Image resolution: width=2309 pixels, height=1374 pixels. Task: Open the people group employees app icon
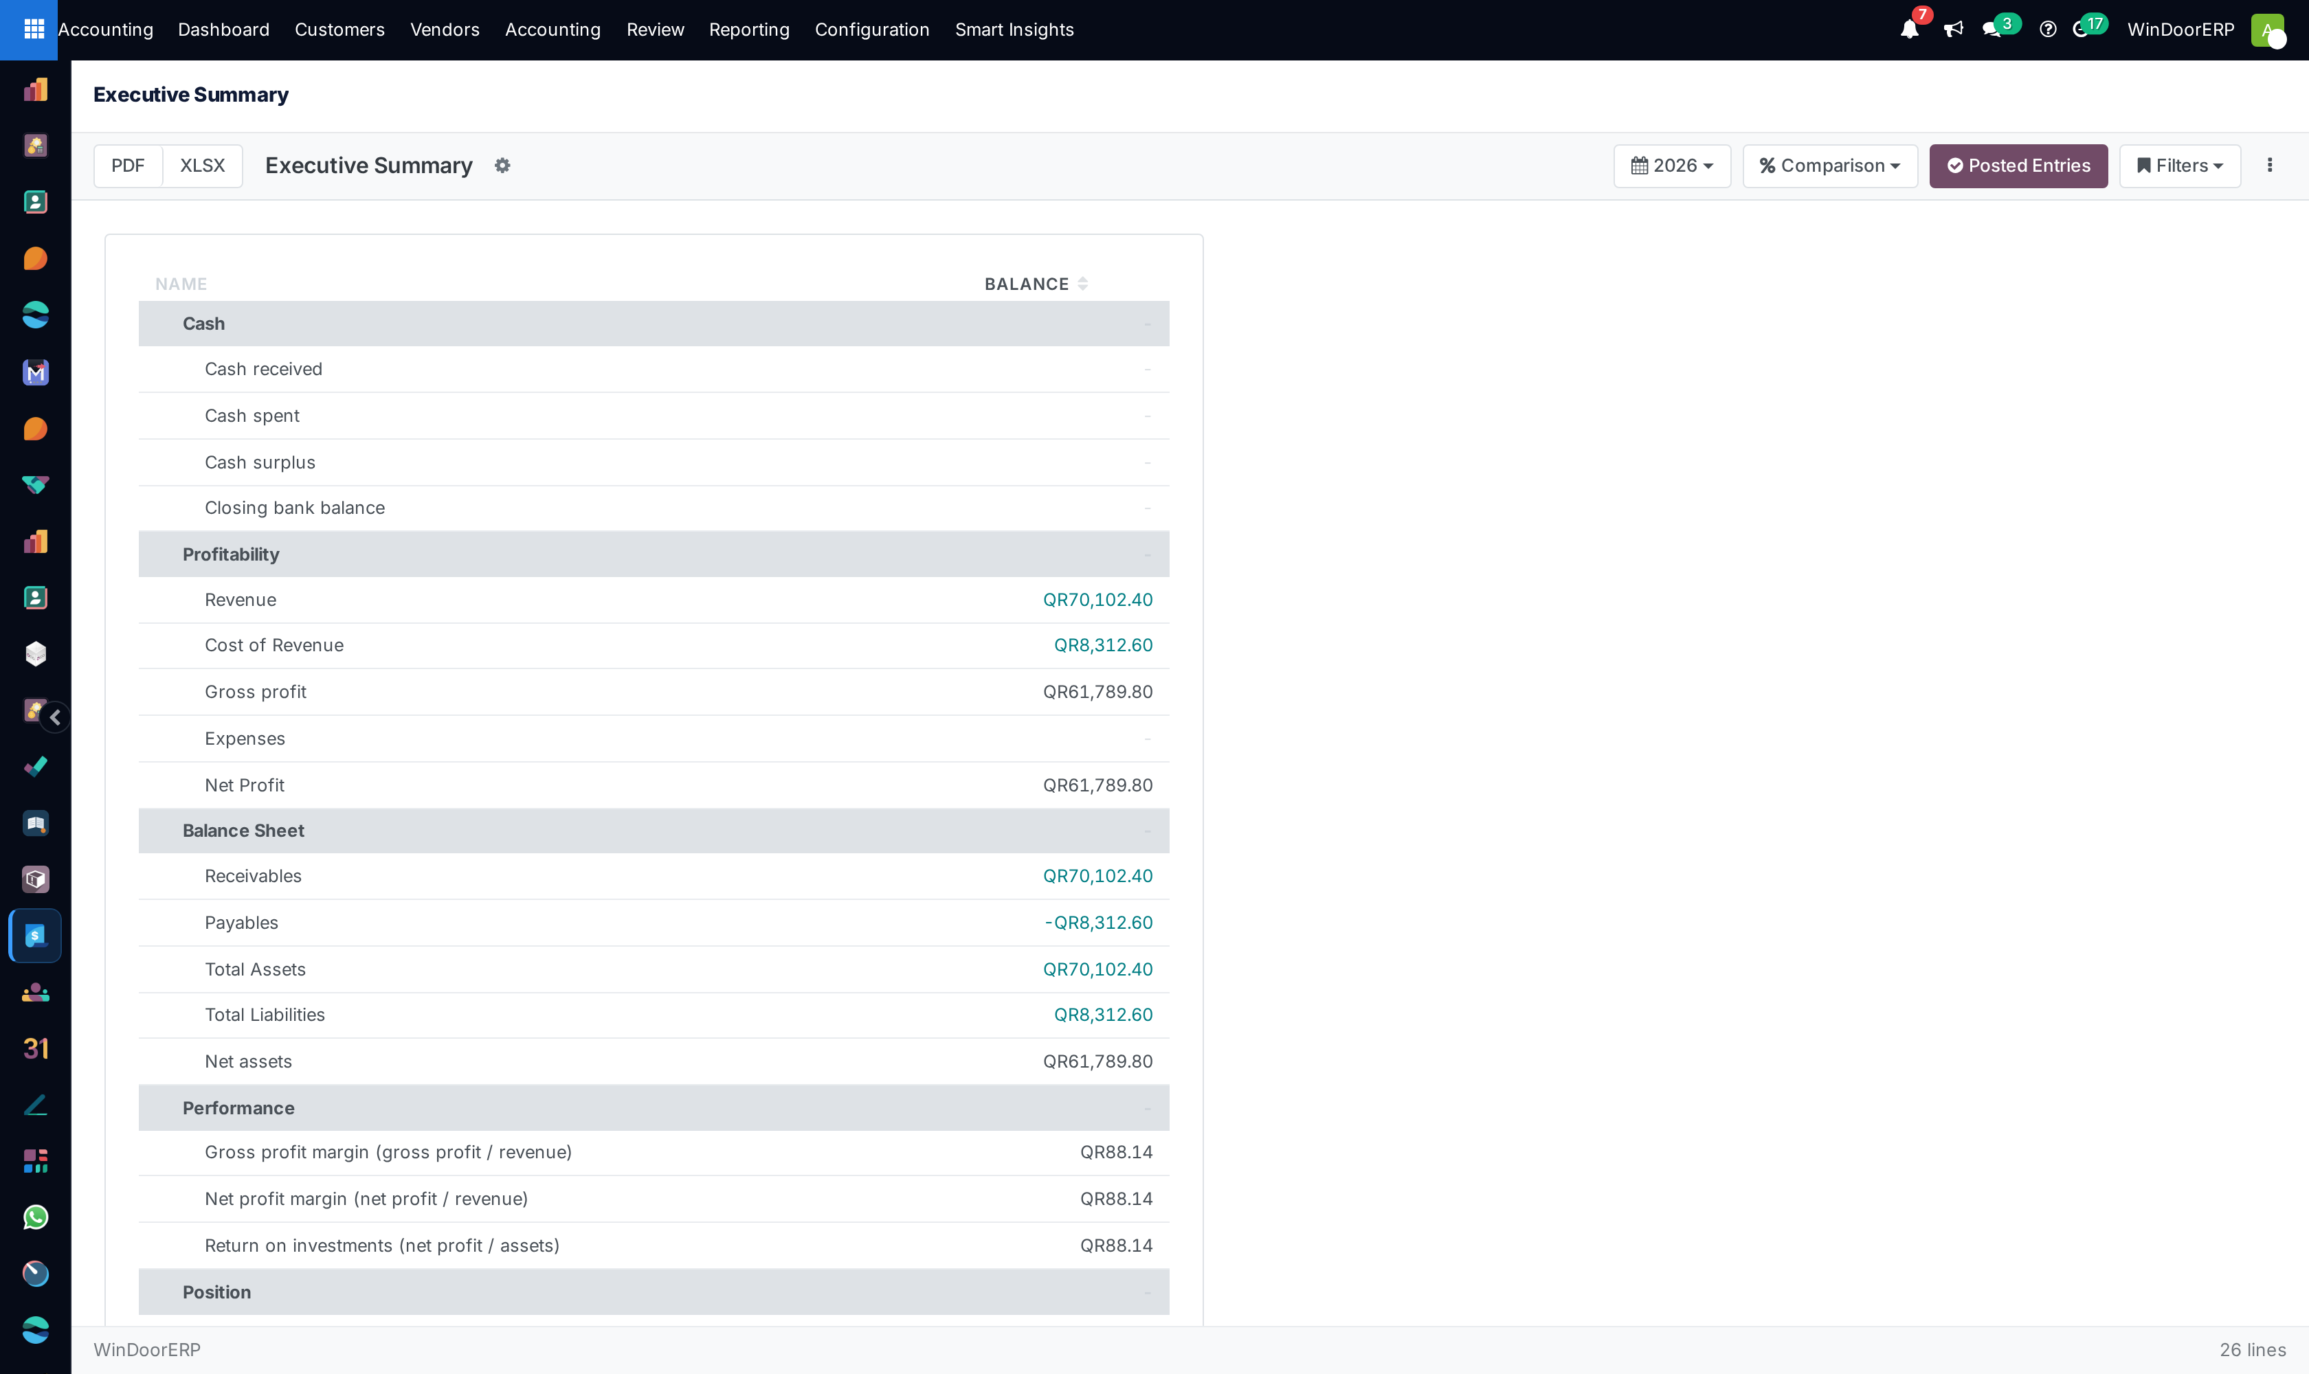(35, 993)
